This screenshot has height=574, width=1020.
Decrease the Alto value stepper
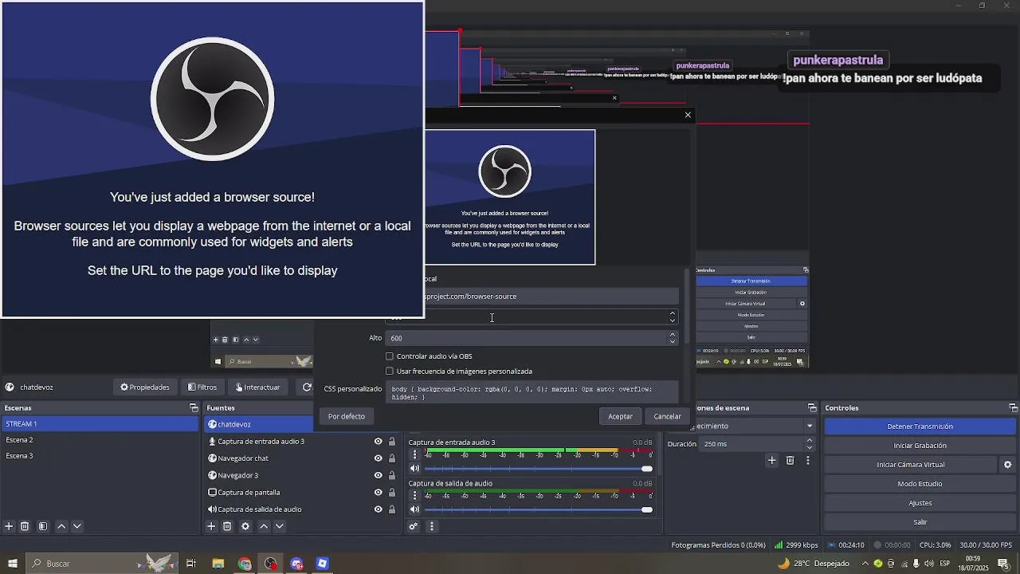click(673, 342)
